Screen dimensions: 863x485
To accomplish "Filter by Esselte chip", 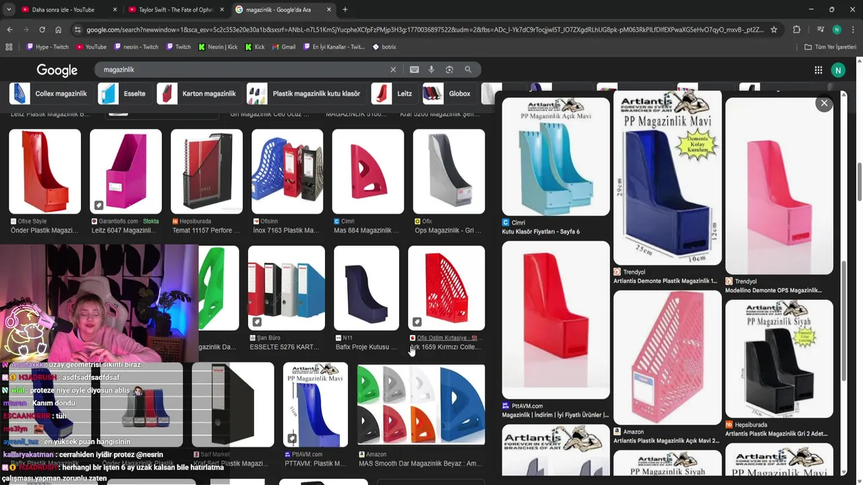I will [123, 94].
